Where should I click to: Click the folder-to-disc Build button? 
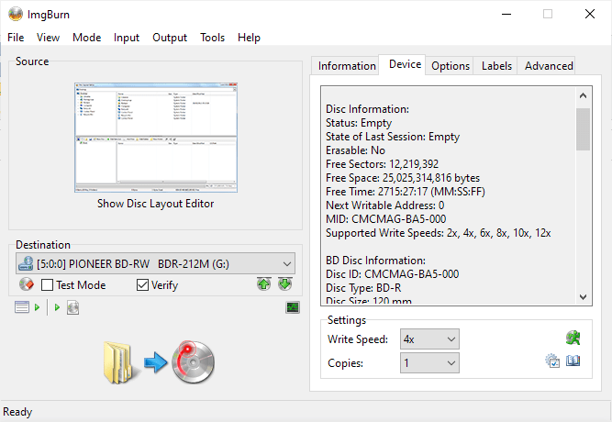(x=160, y=362)
